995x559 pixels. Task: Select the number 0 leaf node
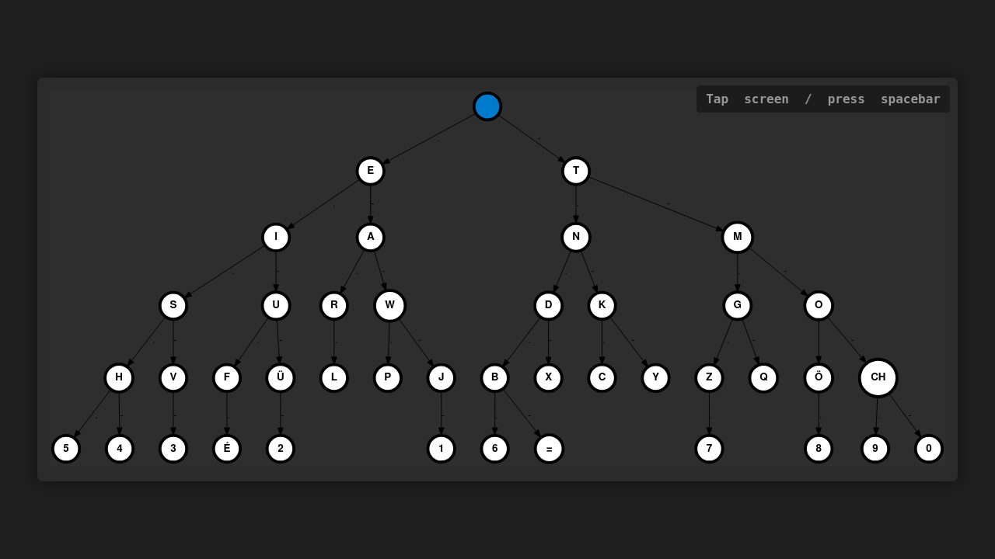[x=928, y=449]
